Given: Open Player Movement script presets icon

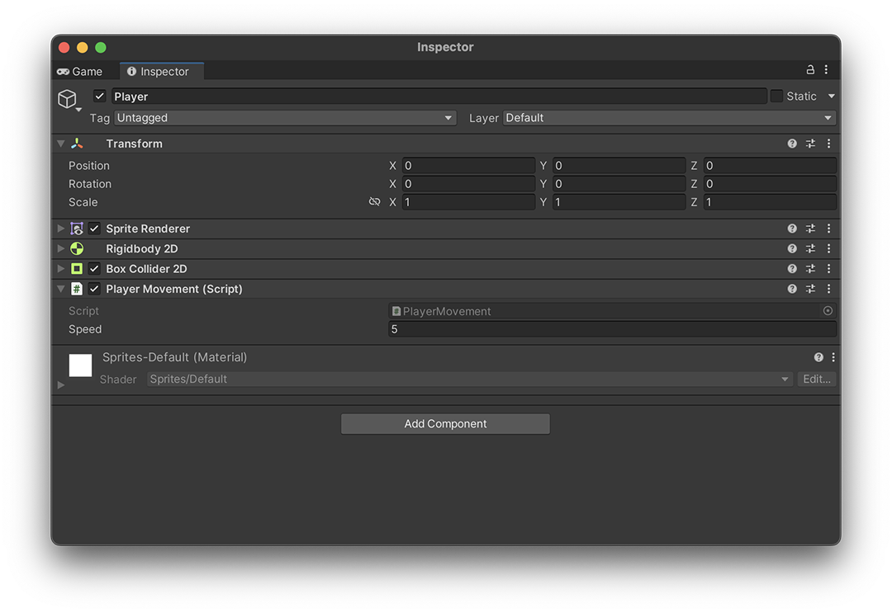Looking at the screenshot, I should tap(810, 289).
